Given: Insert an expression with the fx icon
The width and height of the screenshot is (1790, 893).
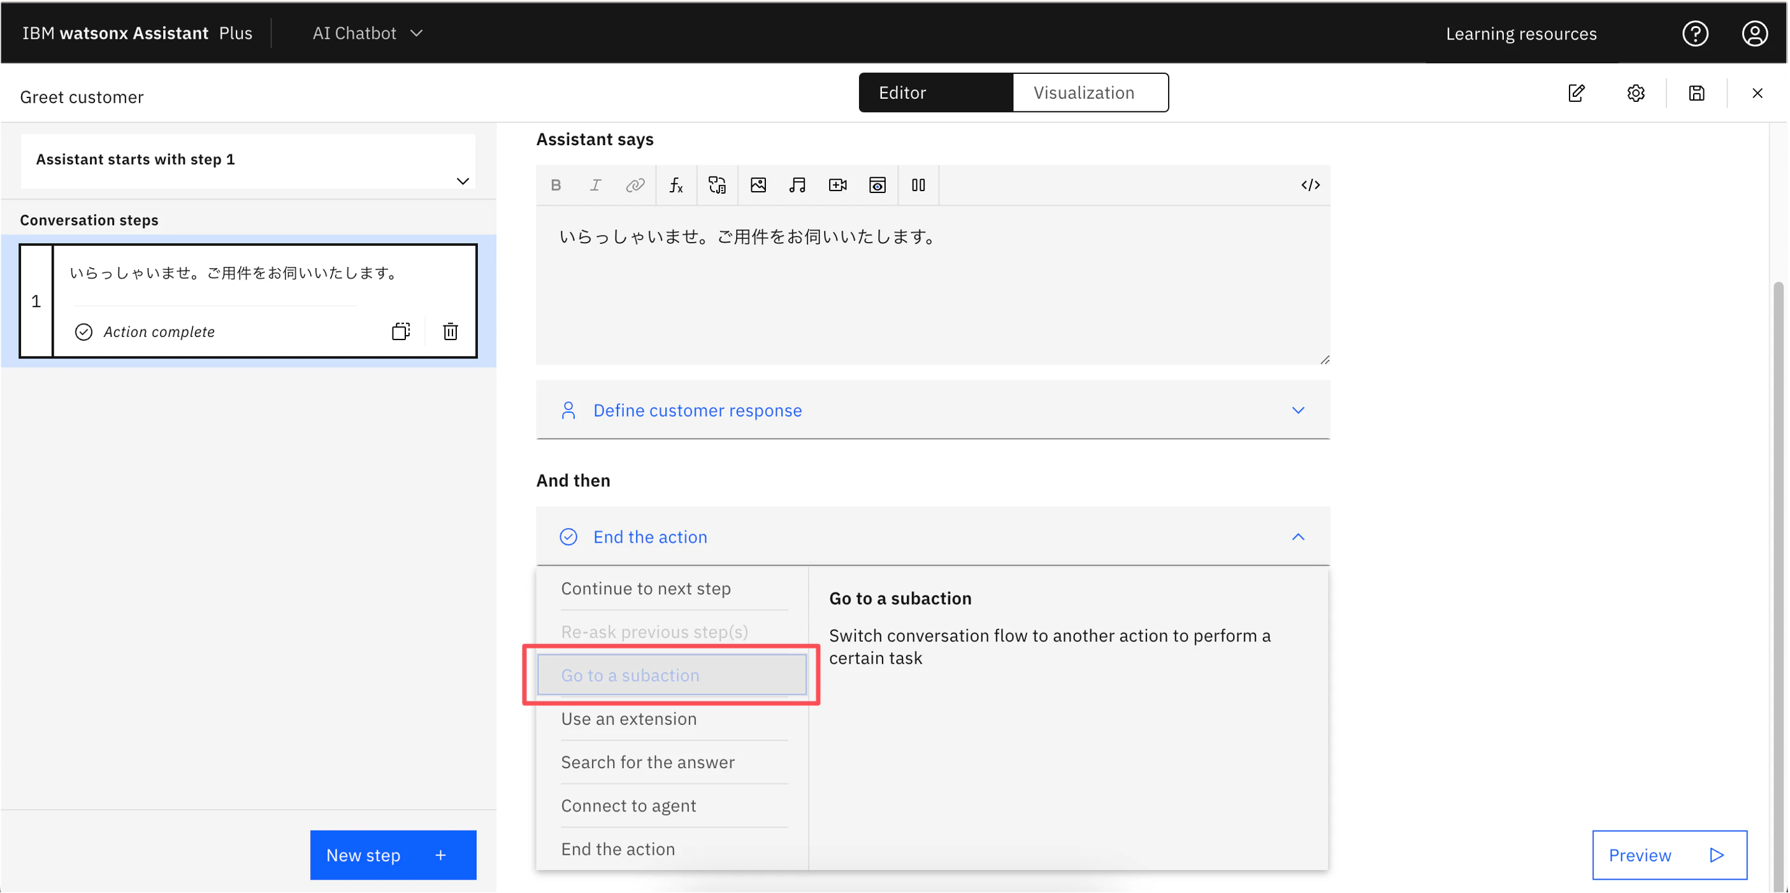Looking at the screenshot, I should click(676, 185).
